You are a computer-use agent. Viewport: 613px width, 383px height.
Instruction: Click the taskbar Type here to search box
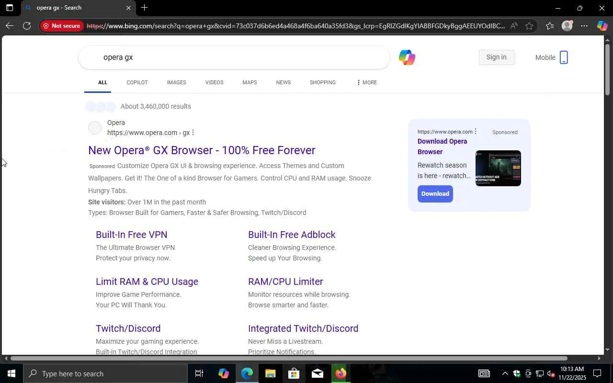[105, 373]
